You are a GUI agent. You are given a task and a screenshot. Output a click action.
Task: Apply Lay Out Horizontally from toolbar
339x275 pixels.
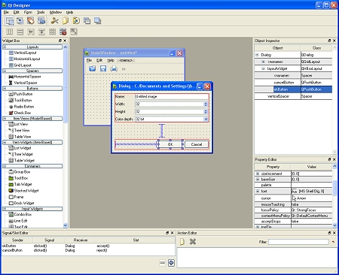click(x=10, y=32)
